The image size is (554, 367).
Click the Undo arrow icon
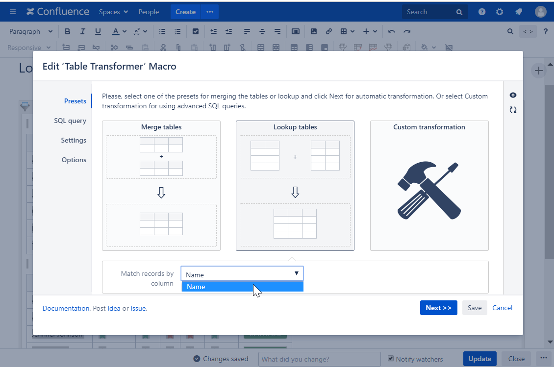pyautogui.click(x=391, y=31)
